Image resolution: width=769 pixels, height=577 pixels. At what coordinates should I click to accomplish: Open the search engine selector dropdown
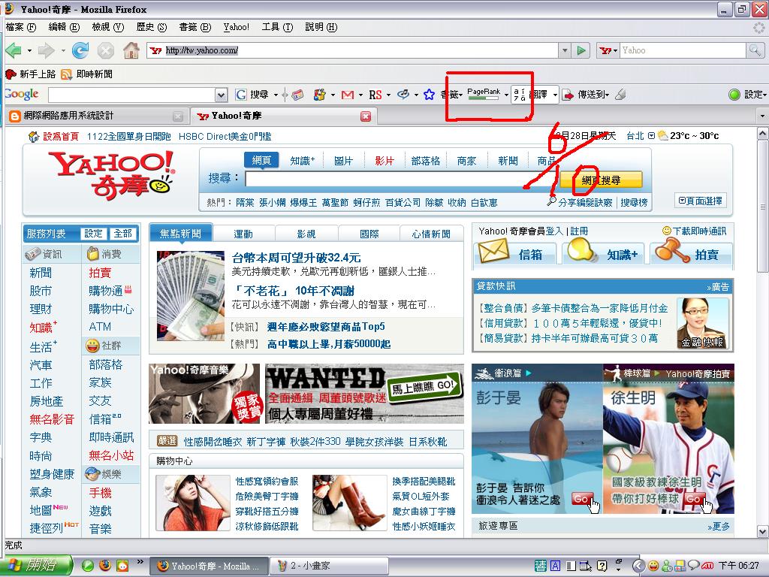point(608,50)
